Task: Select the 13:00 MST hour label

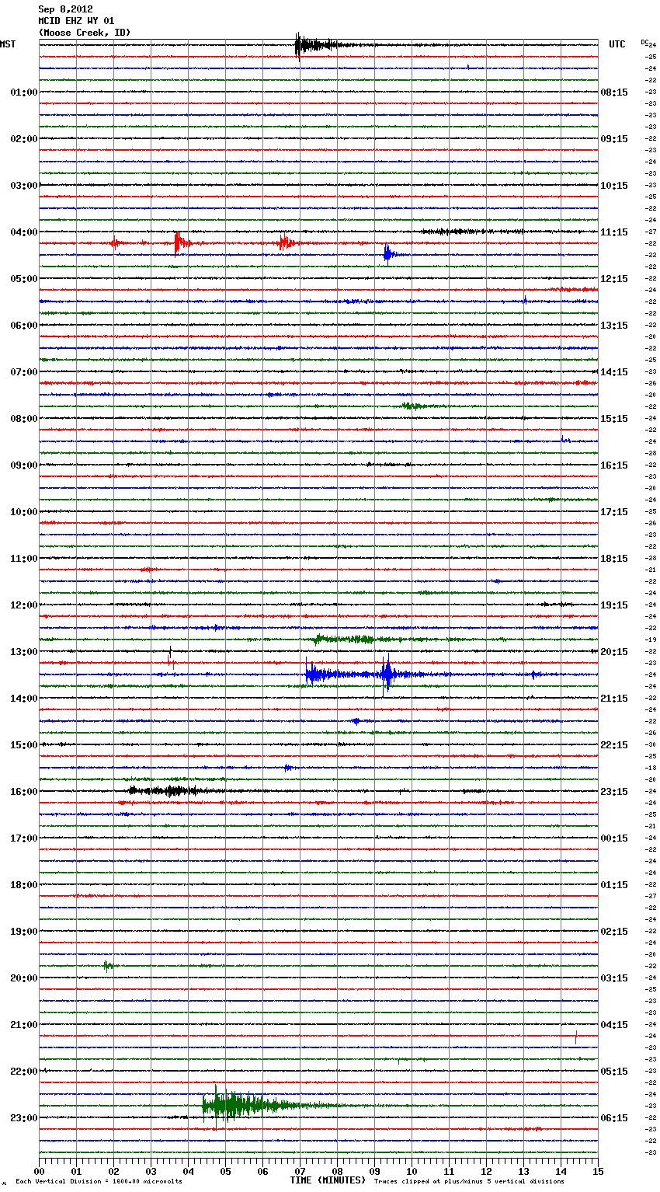Action: [23, 652]
